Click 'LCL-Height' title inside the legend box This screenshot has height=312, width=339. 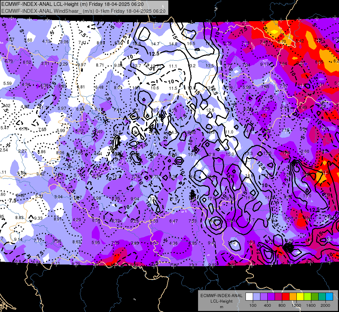221,301
